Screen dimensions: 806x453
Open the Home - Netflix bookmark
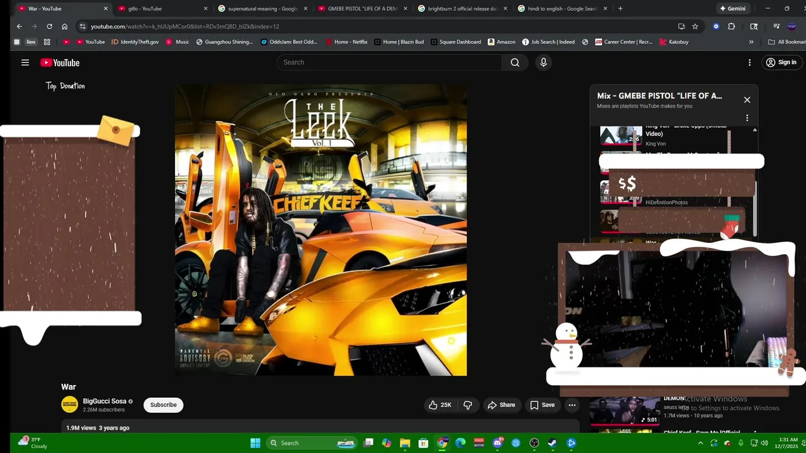(346, 42)
